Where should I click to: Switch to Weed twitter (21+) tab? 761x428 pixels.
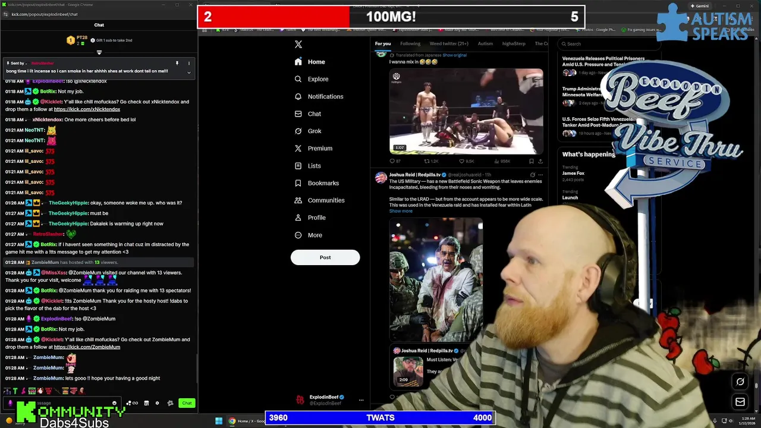[x=449, y=43]
